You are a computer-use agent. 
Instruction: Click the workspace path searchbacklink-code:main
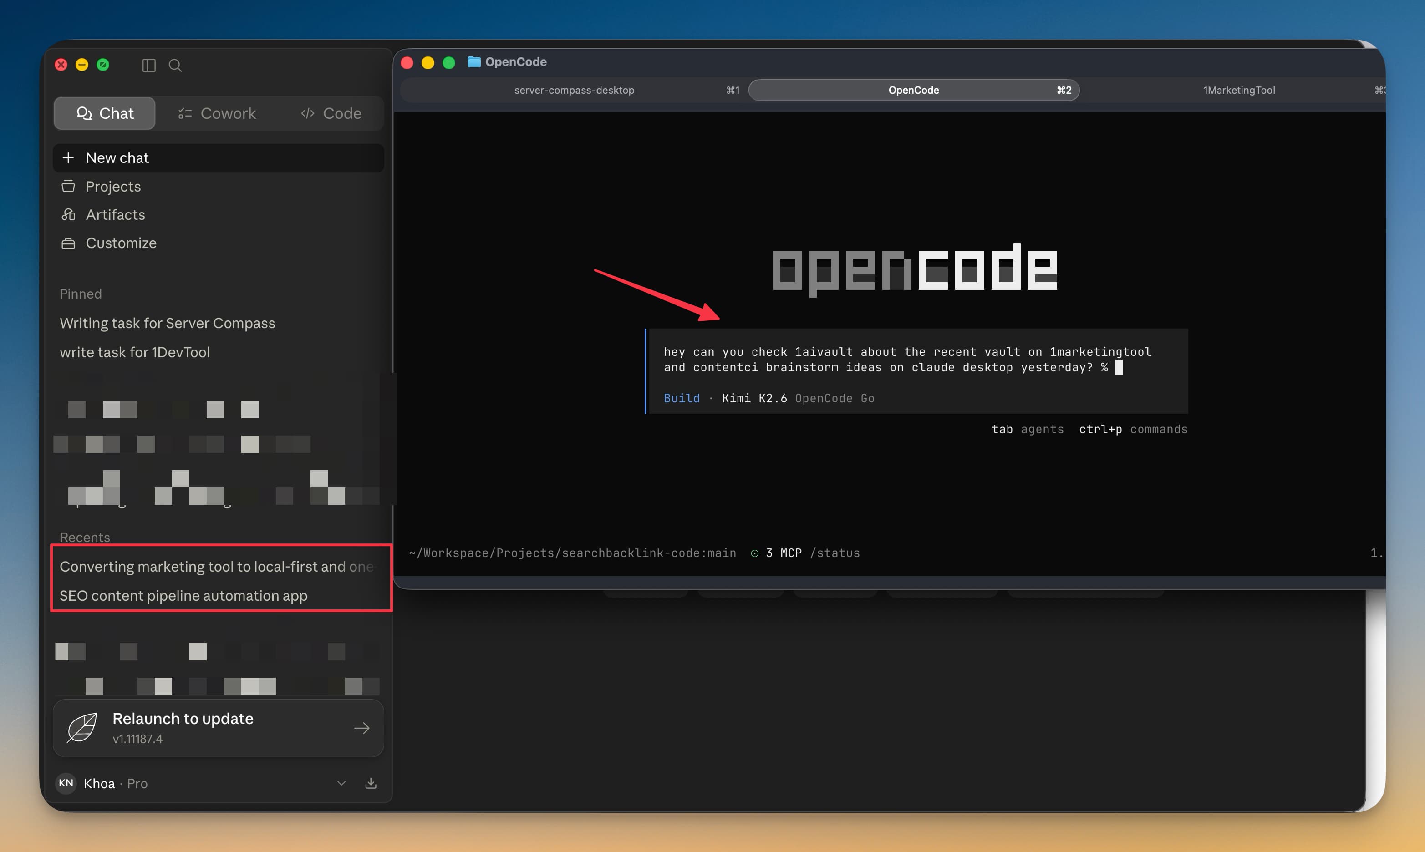pyautogui.click(x=572, y=553)
